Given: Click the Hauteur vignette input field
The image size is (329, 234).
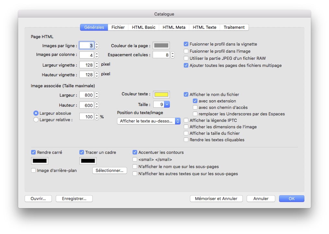Looking at the screenshot, I should [87, 75].
